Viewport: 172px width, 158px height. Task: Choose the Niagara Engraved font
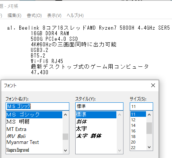point(34,150)
